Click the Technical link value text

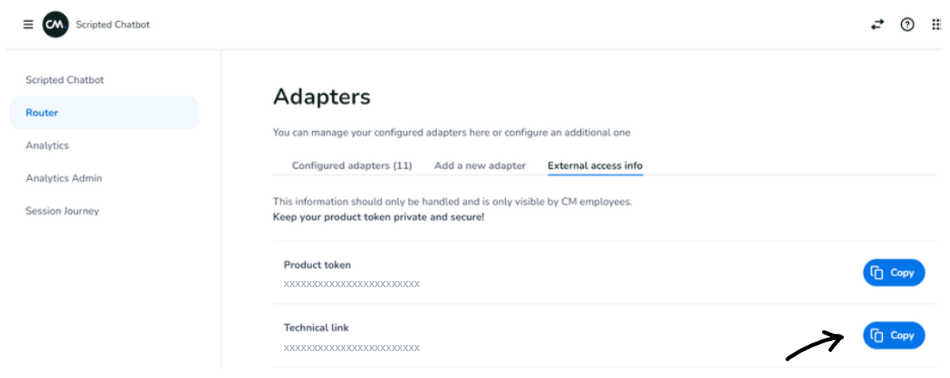point(352,347)
